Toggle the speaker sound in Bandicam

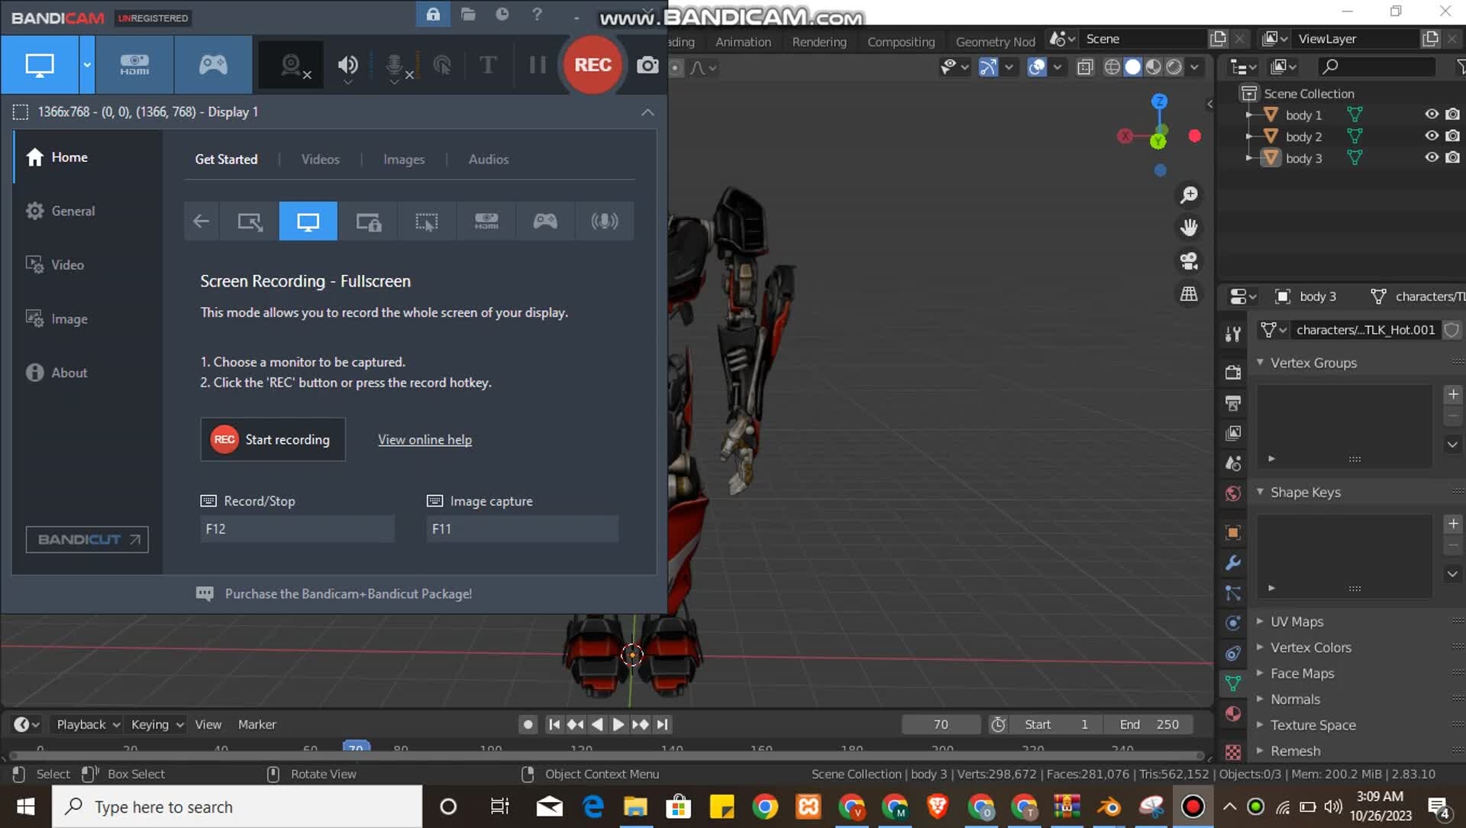coord(348,65)
